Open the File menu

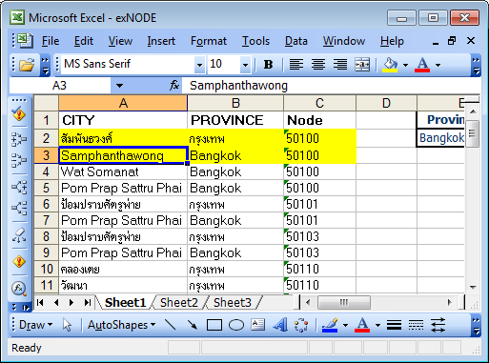click(51, 41)
